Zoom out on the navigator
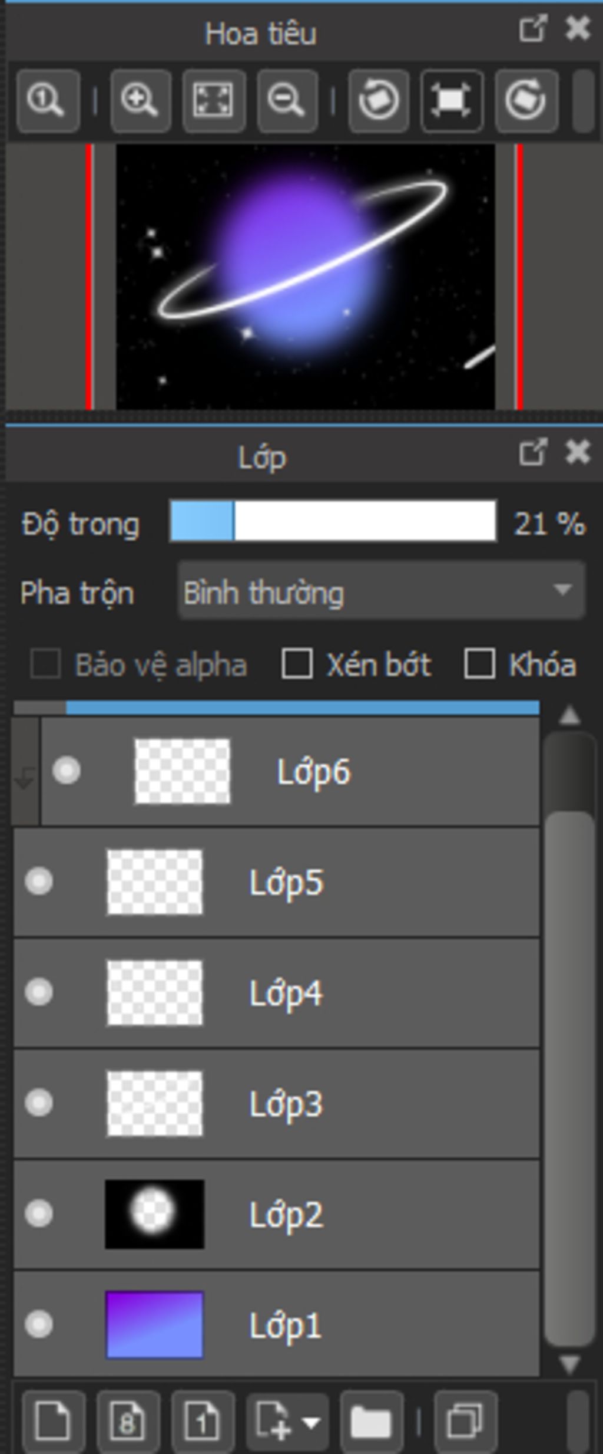The height and width of the screenshot is (1454, 603). point(287,100)
